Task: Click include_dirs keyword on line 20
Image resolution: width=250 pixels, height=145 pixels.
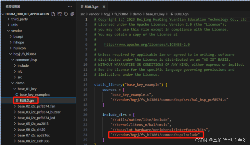Action: click(114, 115)
